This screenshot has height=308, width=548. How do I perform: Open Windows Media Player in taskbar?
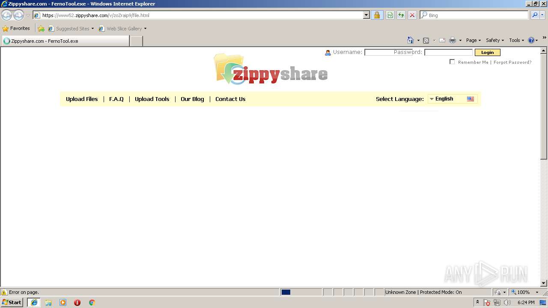tap(63, 302)
